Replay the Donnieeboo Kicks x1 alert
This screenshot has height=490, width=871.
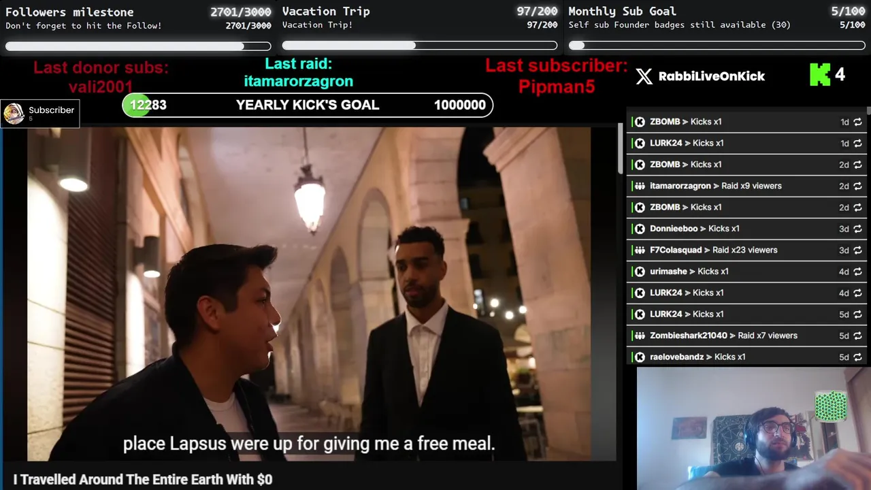(857, 229)
